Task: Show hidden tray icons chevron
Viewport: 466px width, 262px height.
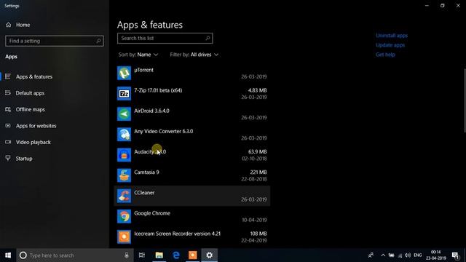Action: (x=383, y=255)
